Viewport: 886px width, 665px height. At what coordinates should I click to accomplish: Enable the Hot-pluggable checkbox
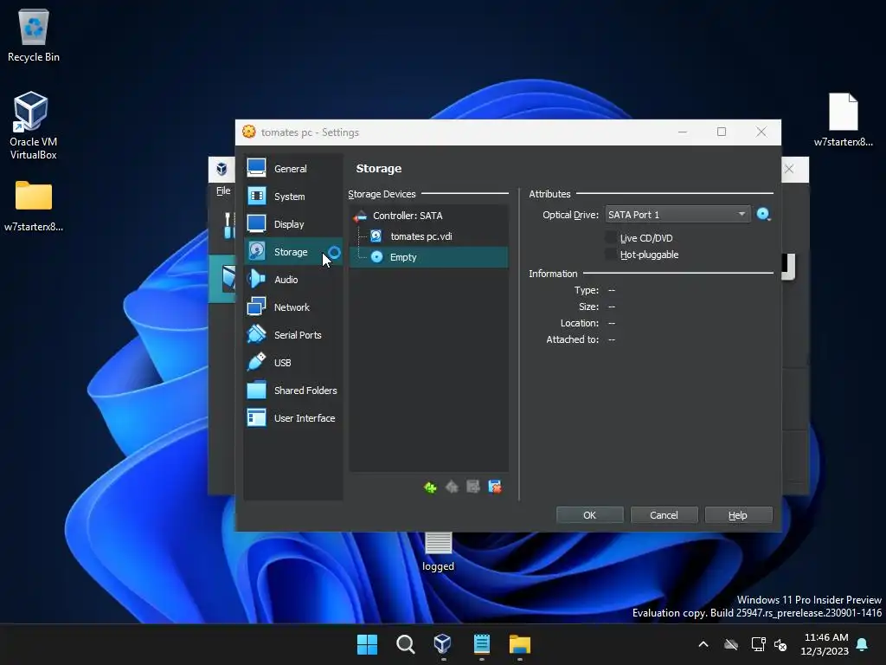click(x=611, y=255)
